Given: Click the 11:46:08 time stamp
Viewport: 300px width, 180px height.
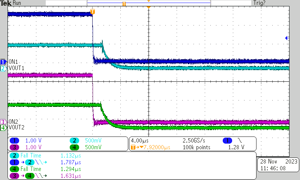Looking at the screenshot, I should (273, 168).
